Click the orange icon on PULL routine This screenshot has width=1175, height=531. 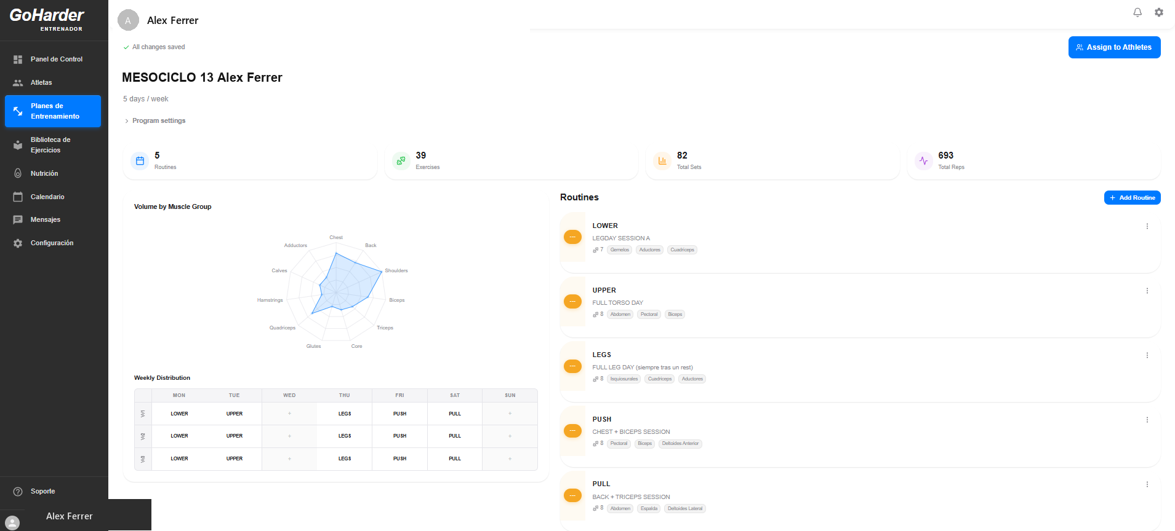coord(572,495)
